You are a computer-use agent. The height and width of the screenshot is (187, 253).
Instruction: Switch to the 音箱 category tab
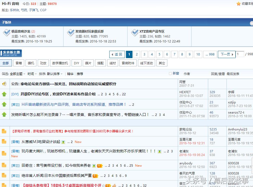tap(18, 63)
